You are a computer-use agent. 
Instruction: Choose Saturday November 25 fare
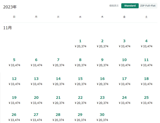146,100
